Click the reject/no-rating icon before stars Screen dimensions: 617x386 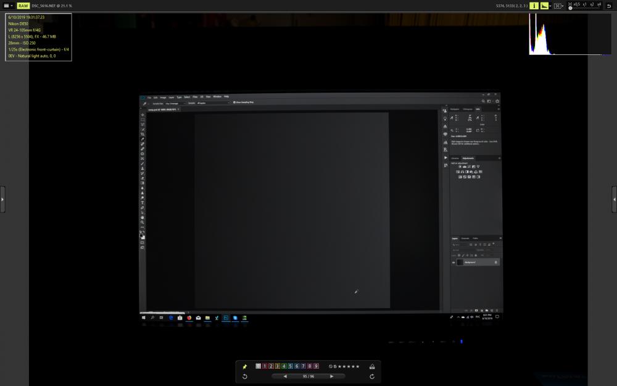coord(331,366)
